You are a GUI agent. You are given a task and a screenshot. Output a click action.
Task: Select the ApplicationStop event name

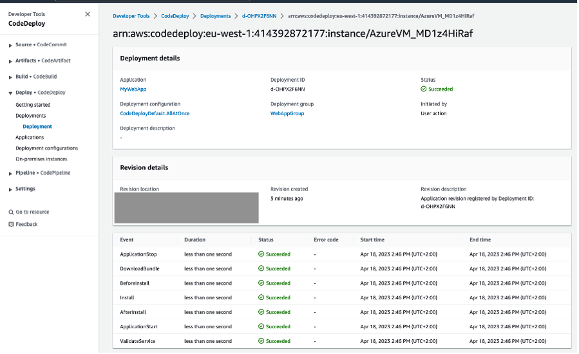click(138, 254)
